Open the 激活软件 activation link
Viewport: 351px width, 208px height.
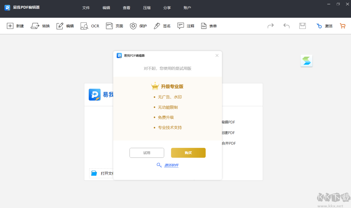pyautogui.click(x=171, y=165)
